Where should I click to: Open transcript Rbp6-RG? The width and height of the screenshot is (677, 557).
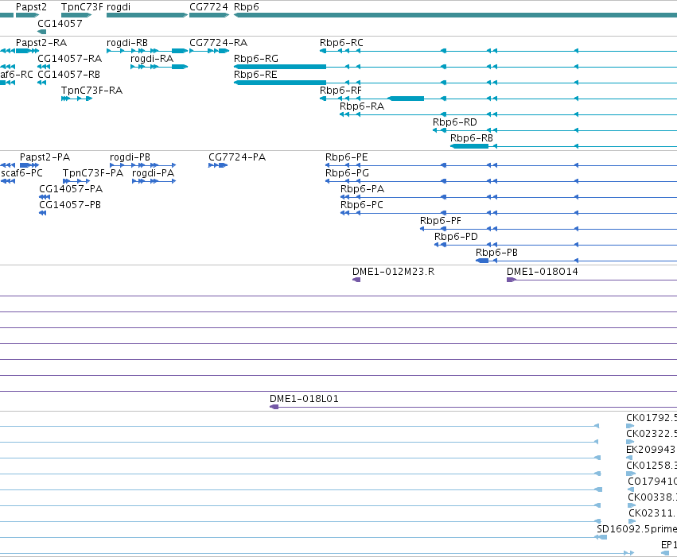point(256,59)
